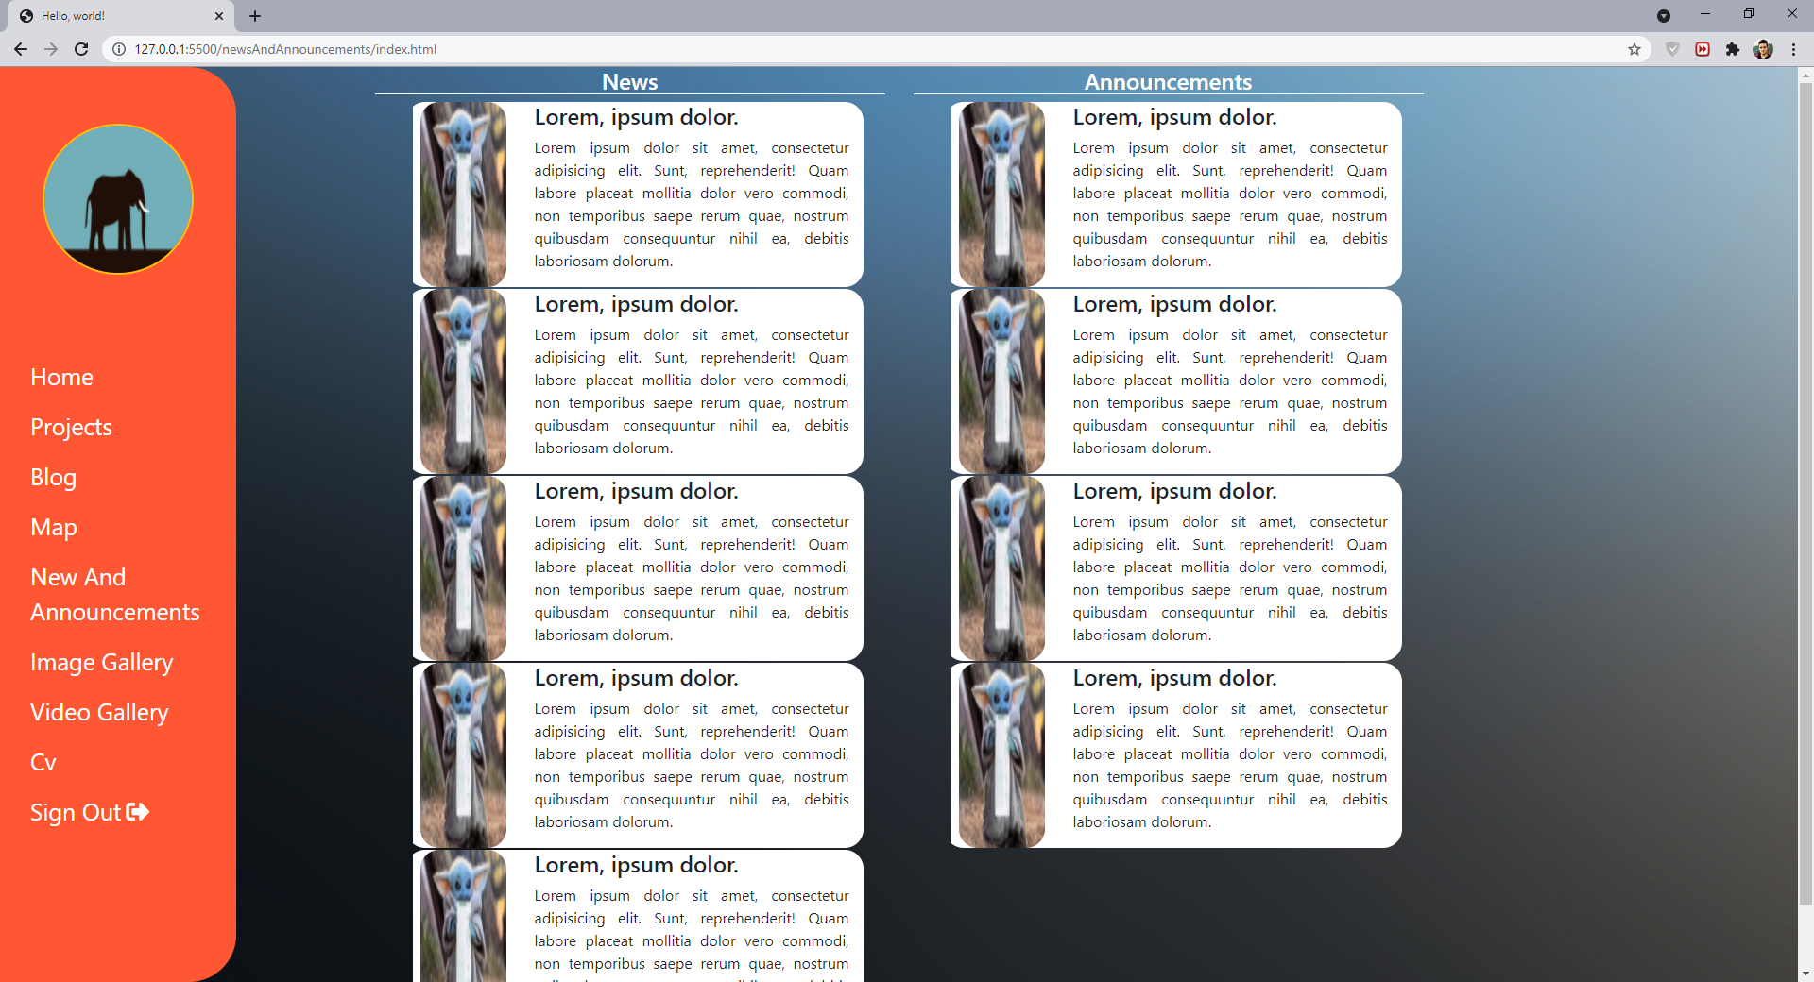Click the red extension icon in toolbar

tap(1703, 49)
